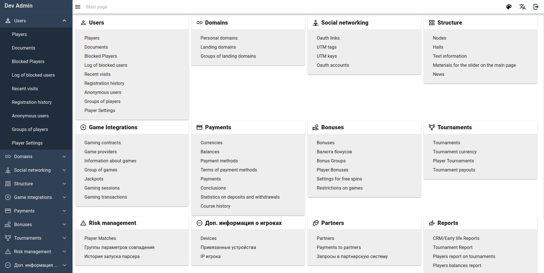Click the Risk management warning icon in the sidebar
The width and height of the screenshot is (544, 273).
point(7,251)
